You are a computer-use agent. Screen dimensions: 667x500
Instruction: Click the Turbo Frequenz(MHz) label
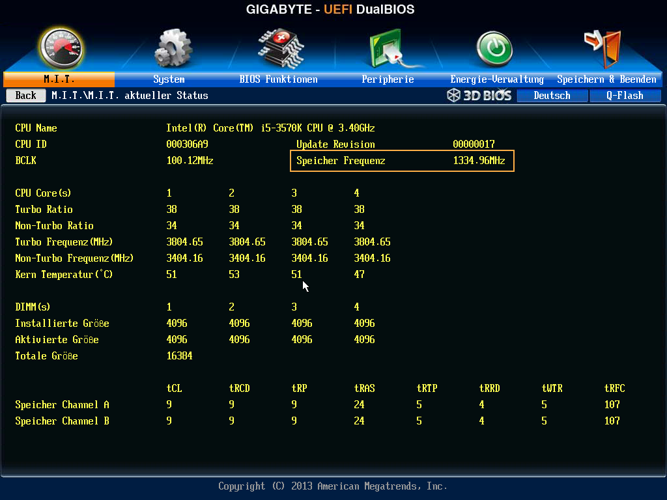coord(64,242)
